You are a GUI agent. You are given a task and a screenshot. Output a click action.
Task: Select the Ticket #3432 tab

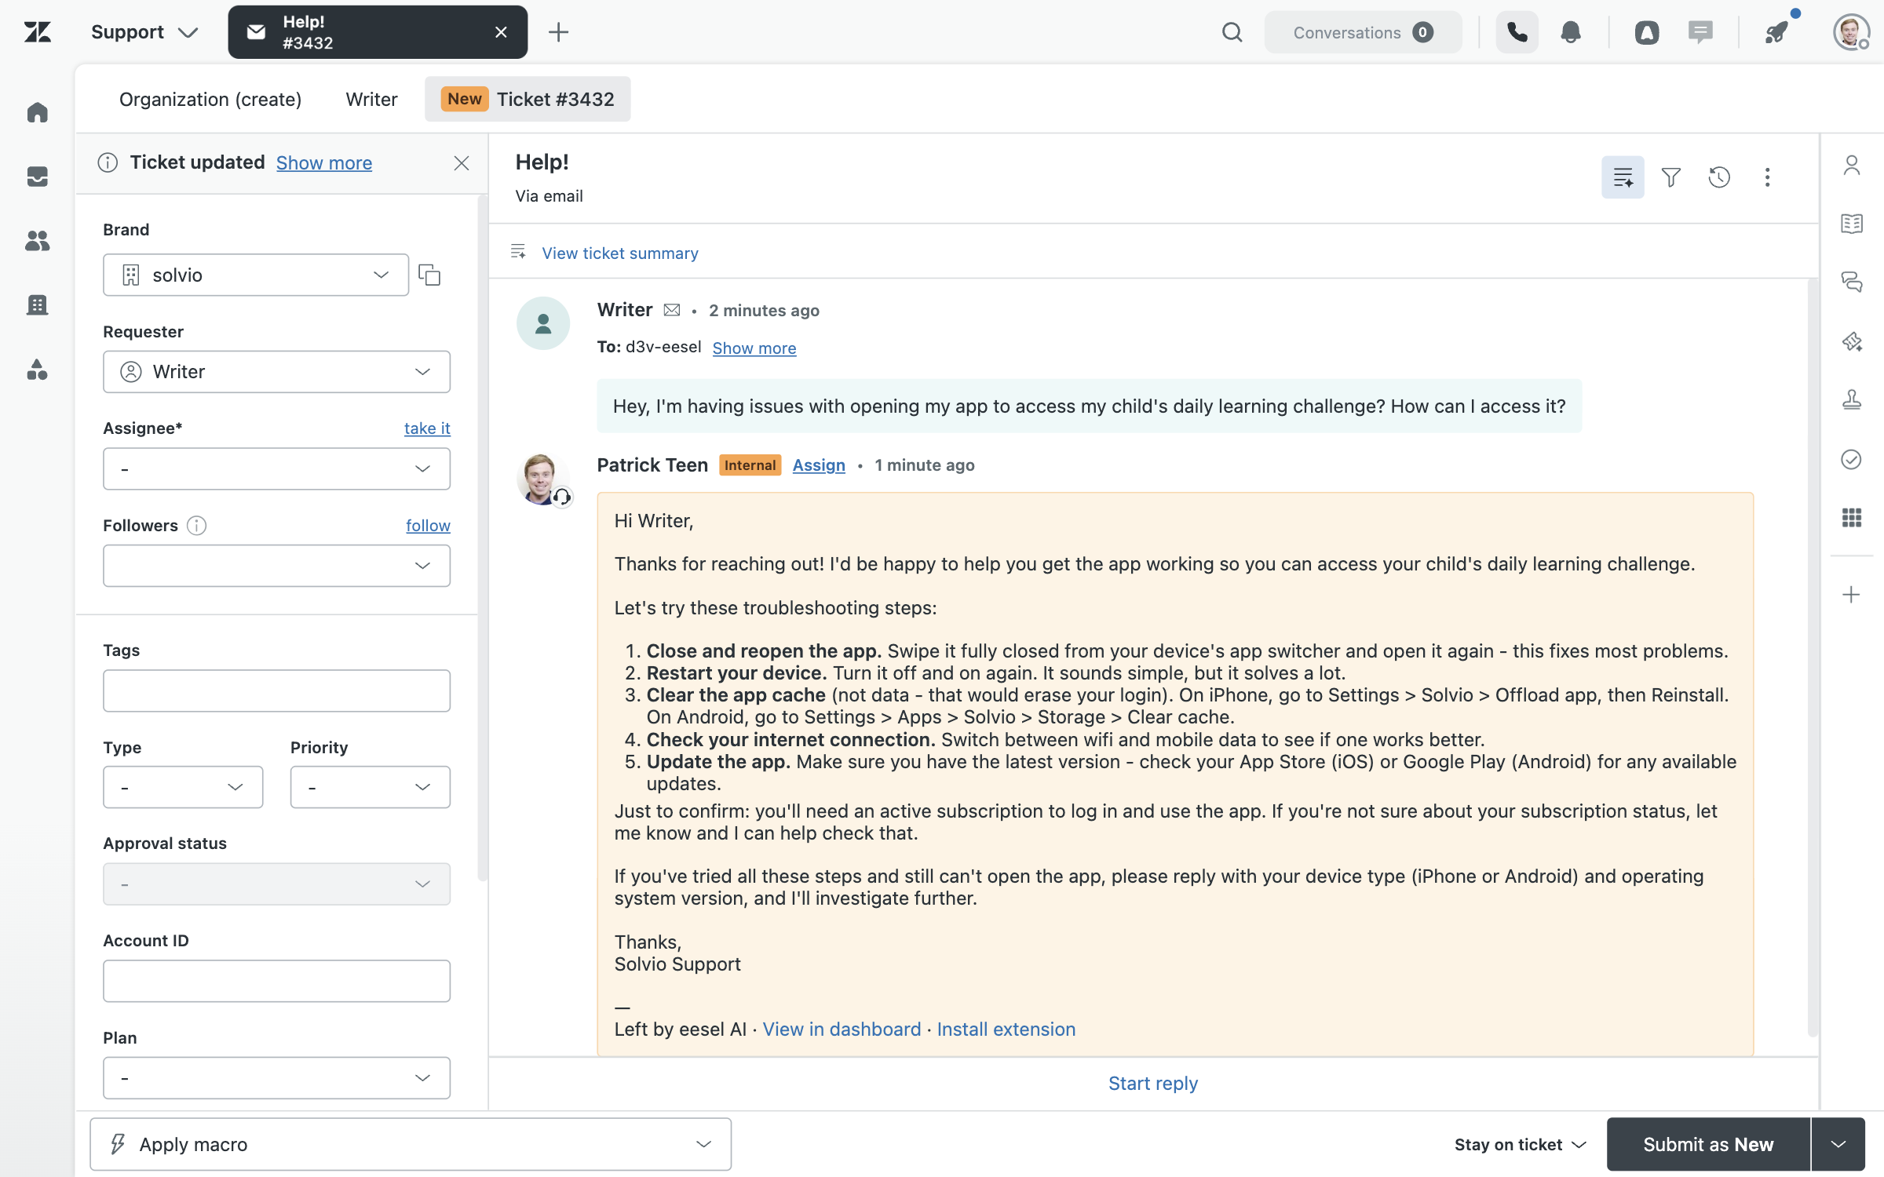528,99
